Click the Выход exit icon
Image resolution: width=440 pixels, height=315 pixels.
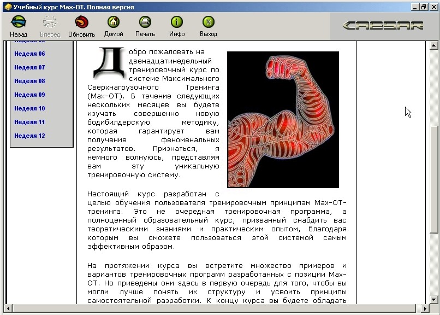[208, 25]
